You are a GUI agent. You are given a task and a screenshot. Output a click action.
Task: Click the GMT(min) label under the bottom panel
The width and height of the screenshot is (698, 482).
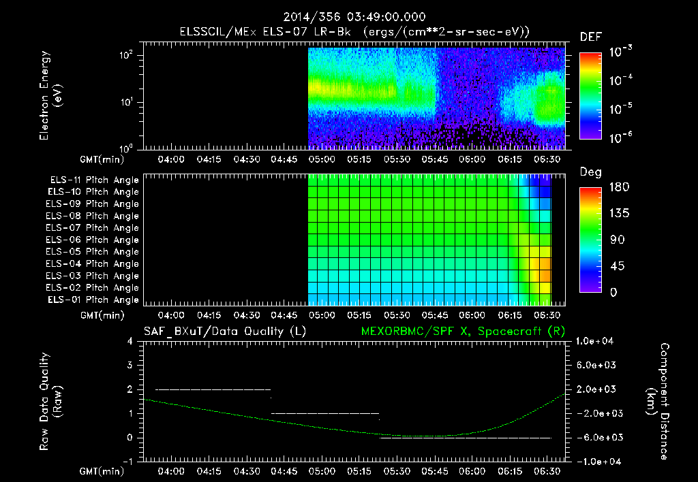(102, 471)
